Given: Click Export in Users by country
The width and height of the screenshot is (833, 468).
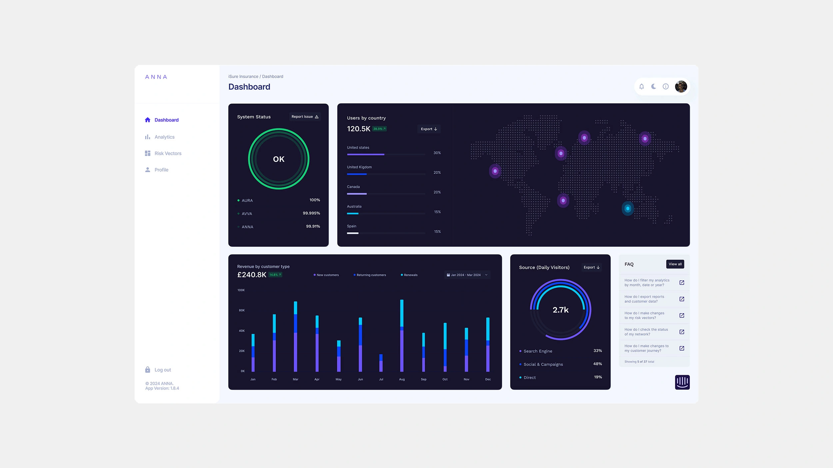Looking at the screenshot, I should coord(429,129).
